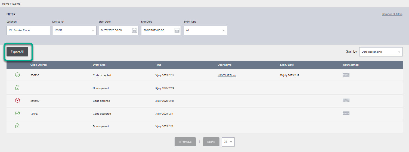Viewport: 409px width, 152px height.
Task: Click Time column header
Action: [158, 65]
